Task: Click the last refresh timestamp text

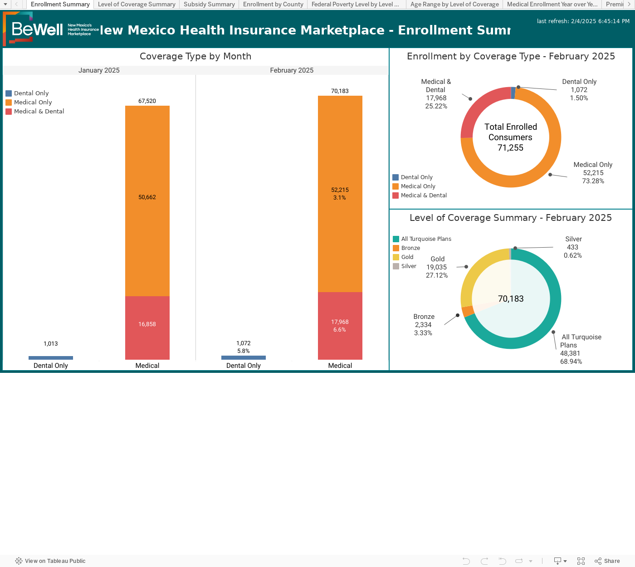Action: (583, 21)
